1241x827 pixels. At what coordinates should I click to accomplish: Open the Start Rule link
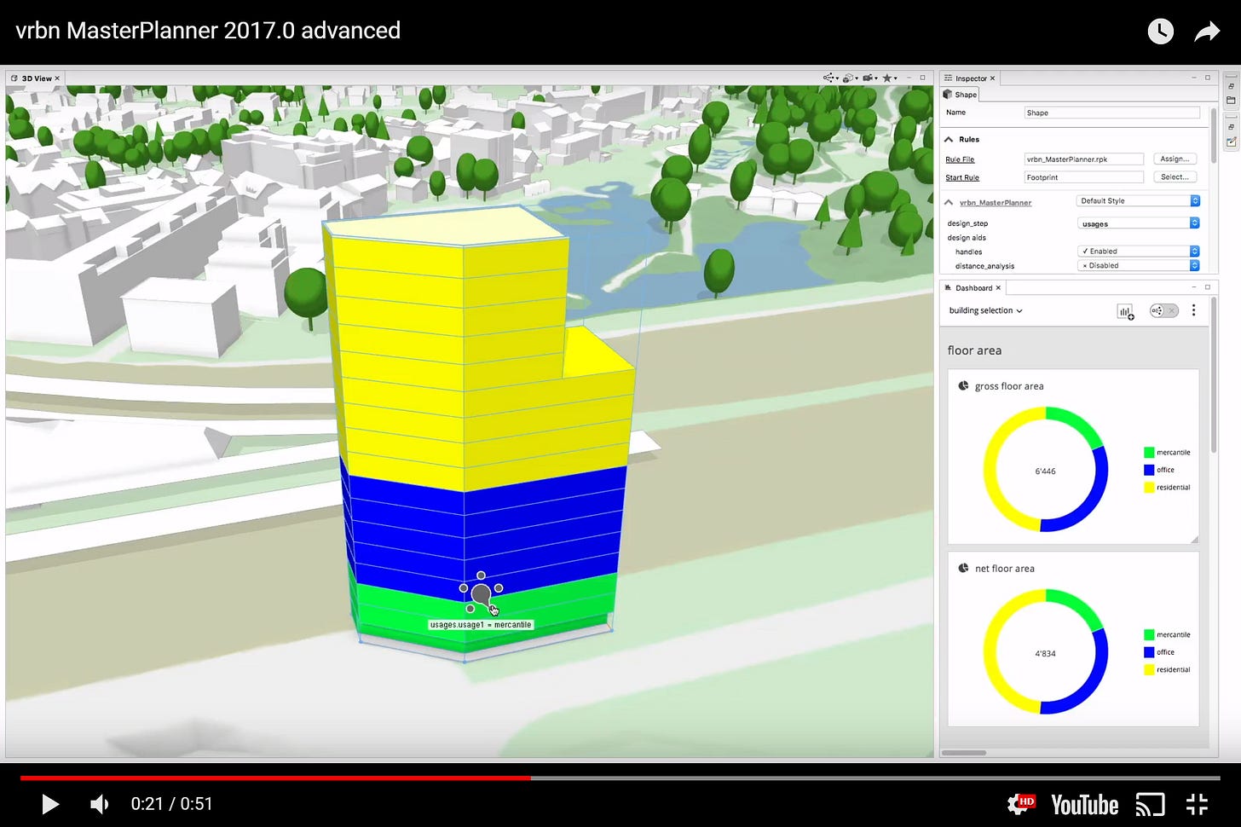[x=962, y=177]
